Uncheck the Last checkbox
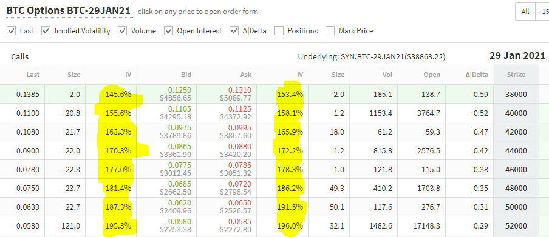 (12, 31)
